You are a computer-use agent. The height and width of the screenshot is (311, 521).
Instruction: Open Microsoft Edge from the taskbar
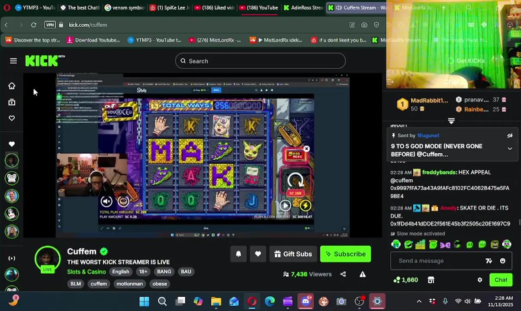270,301
